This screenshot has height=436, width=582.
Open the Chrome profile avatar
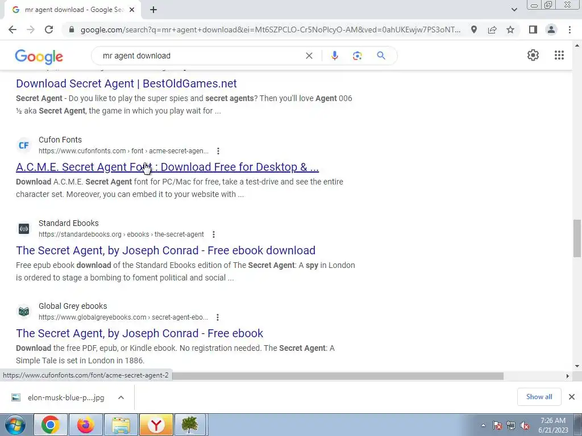[x=551, y=30]
